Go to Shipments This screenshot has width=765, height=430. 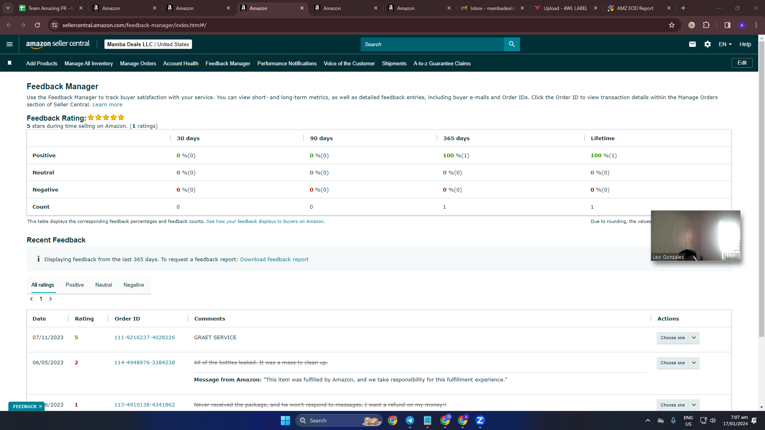pyautogui.click(x=394, y=63)
